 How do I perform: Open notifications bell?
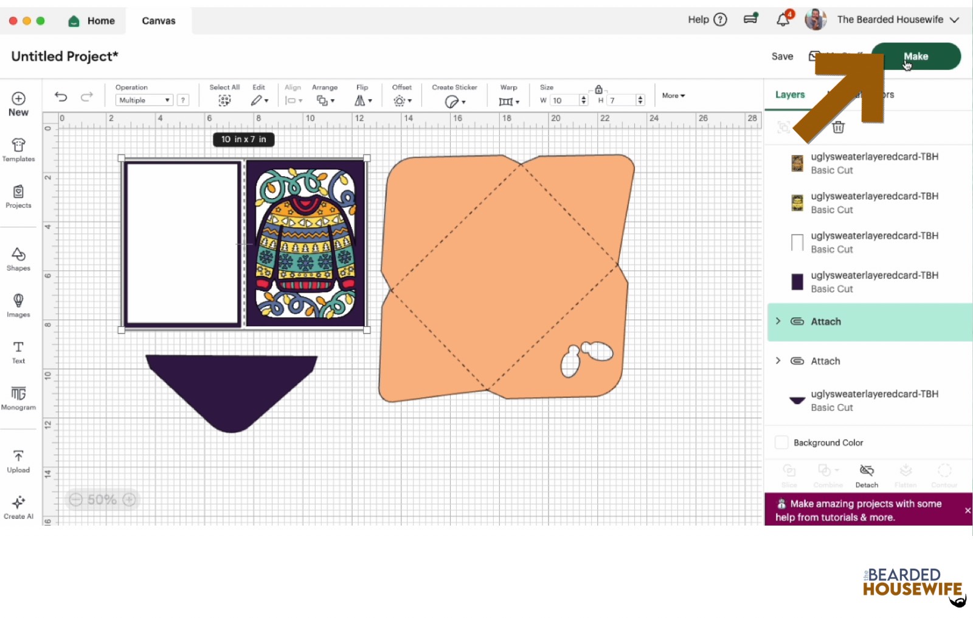(x=783, y=20)
